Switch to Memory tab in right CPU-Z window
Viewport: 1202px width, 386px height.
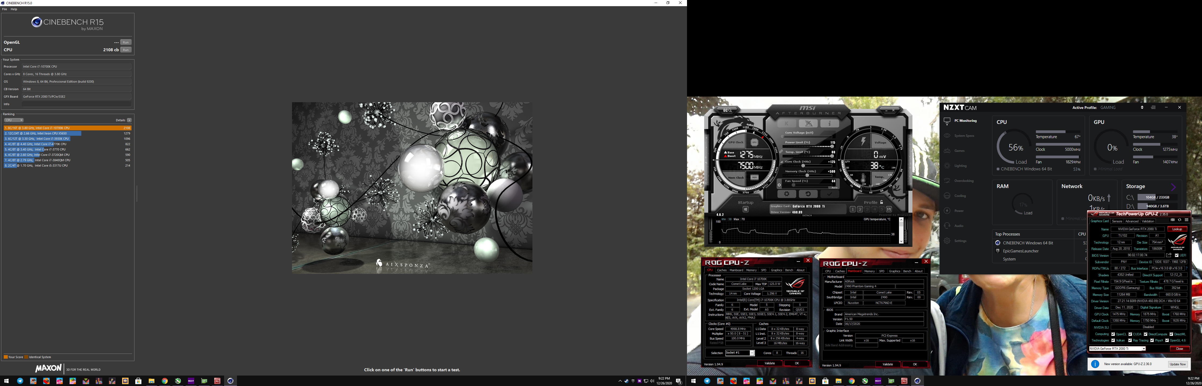pyautogui.click(x=869, y=271)
